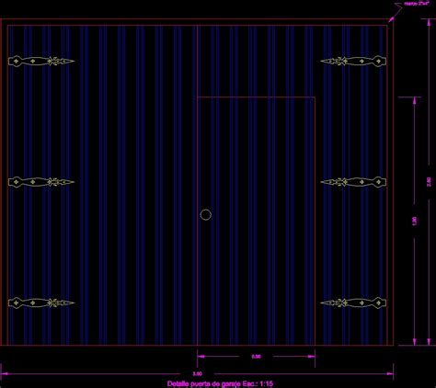This screenshot has width=436, height=388.
Task: Select the middle-right decorative hinge
Action: 353,182
